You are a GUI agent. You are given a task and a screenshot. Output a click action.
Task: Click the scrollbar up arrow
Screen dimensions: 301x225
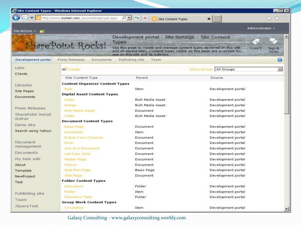[x=286, y=36]
